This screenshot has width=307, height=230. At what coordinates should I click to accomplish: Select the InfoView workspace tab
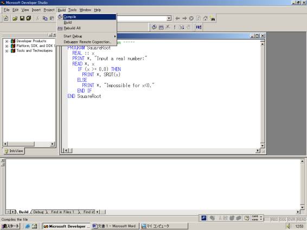(14, 151)
